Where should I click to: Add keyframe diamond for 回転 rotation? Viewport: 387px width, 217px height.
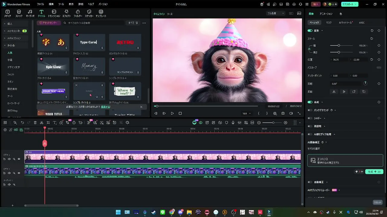pos(379,83)
